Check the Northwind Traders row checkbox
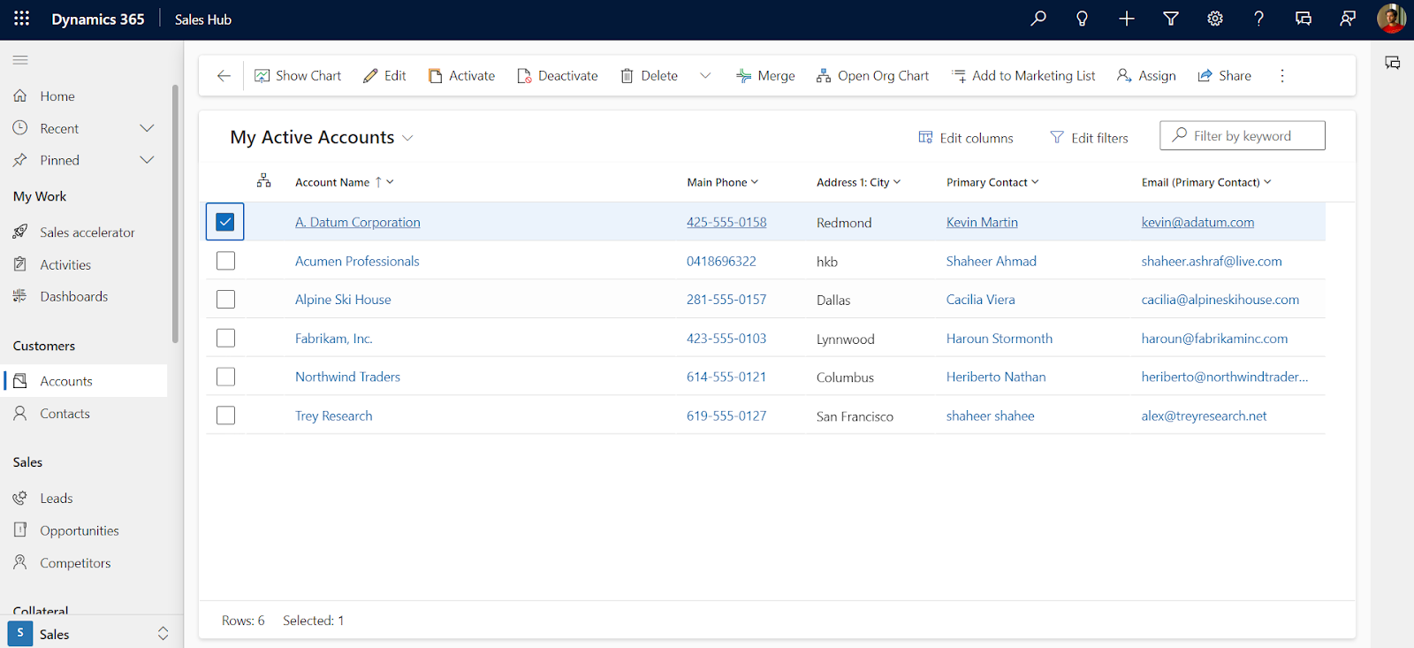 pyautogui.click(x=225, y=377)
